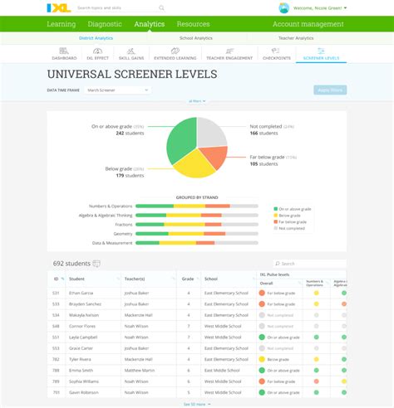Click the Fractions strand label
Screen dimensions: 394x408
click(124, 225)
